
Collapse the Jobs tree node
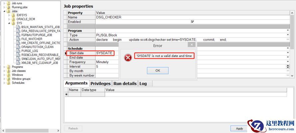pos(4,11)
